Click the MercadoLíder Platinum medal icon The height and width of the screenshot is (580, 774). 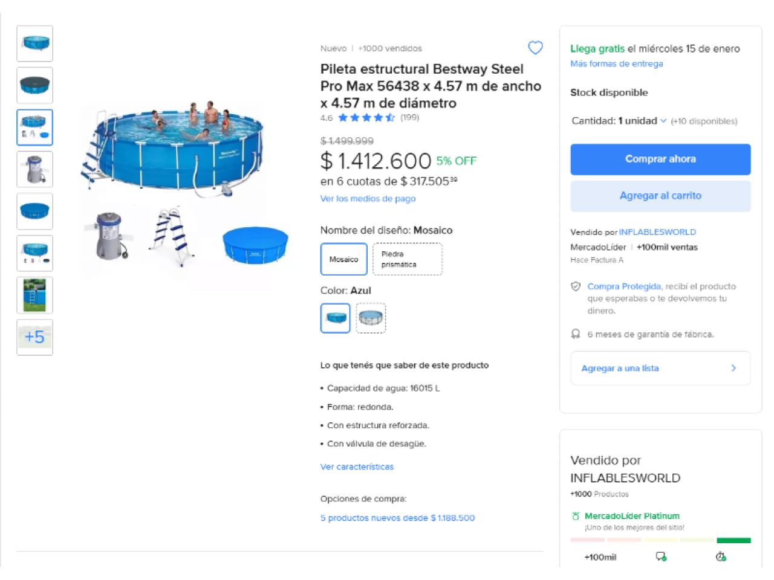coord(576,516)
